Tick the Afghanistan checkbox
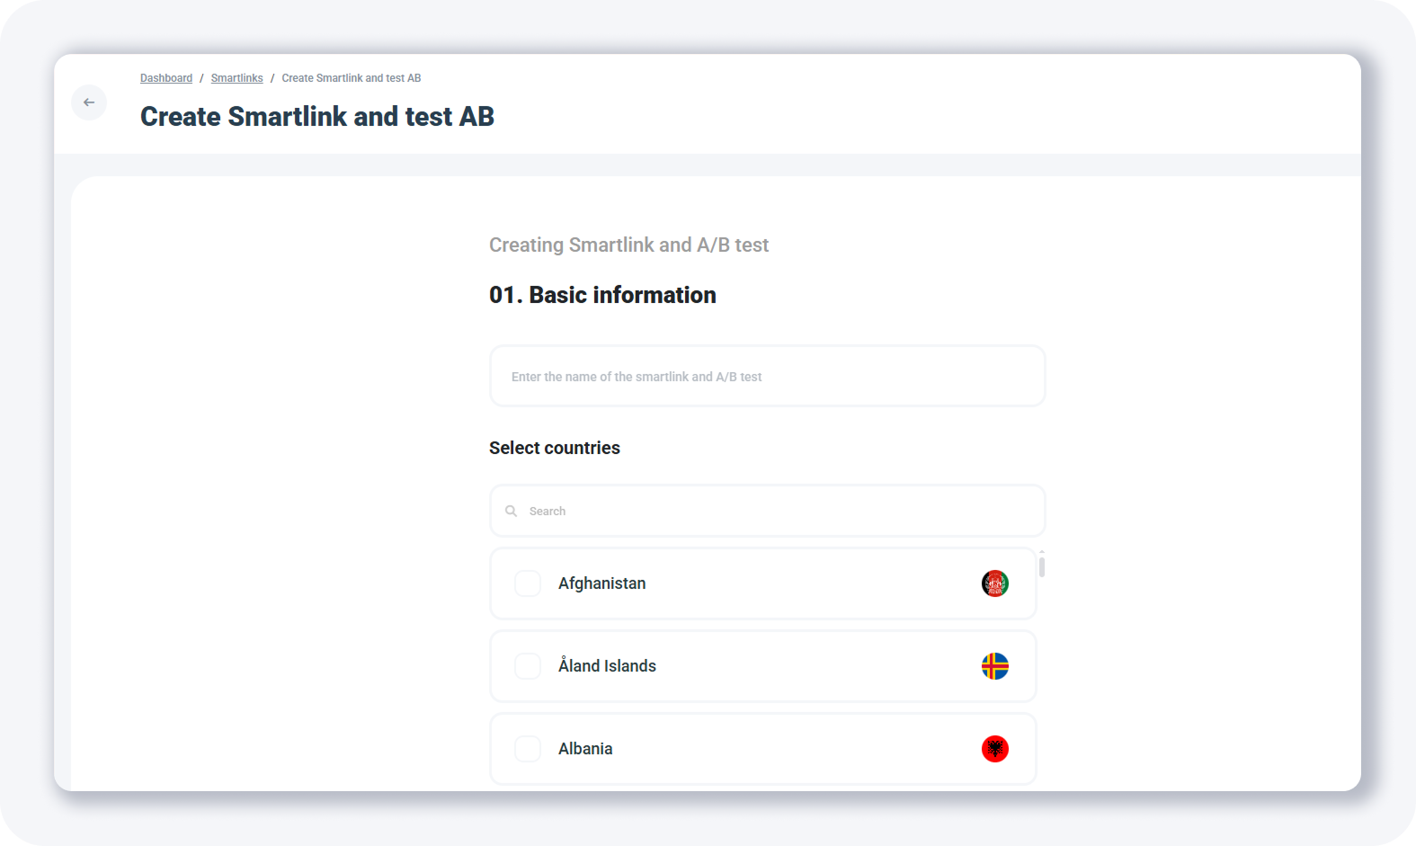 click(528, 583)
